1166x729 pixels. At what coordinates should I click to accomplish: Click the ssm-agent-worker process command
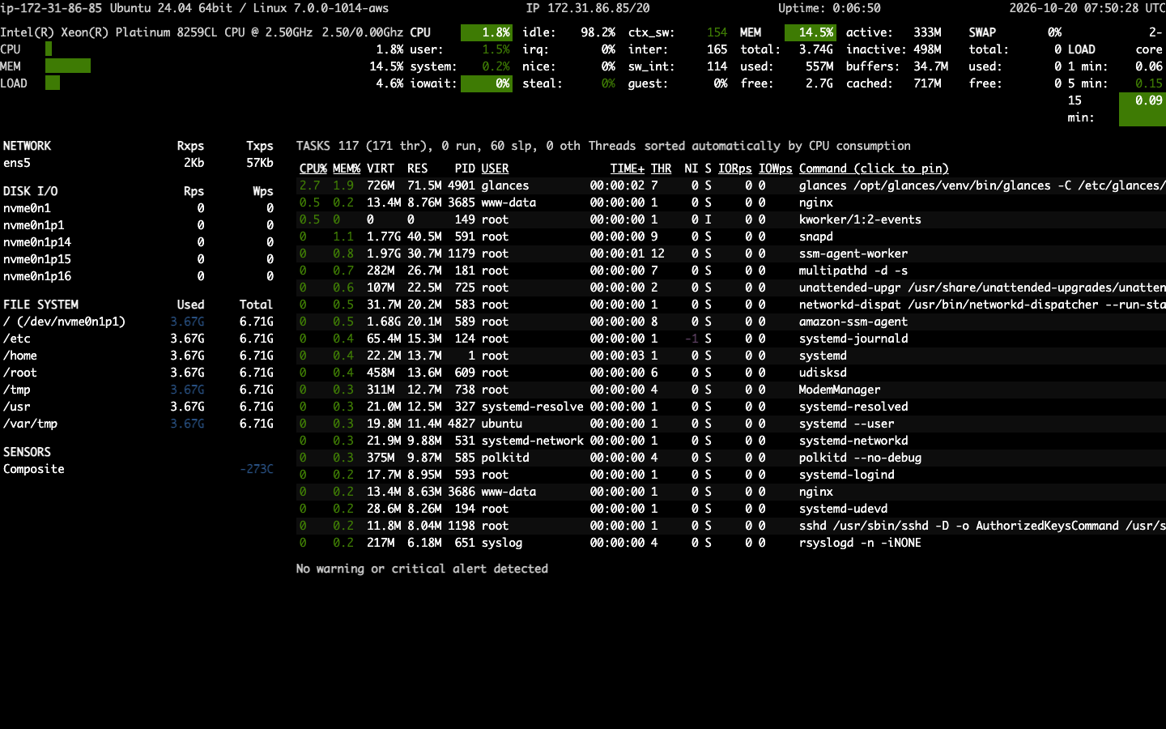click(x=853, y=254)
